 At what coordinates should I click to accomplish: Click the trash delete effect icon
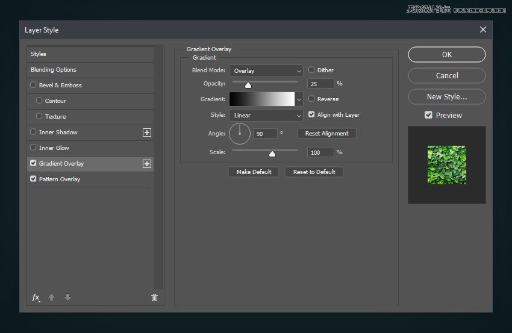pyautogui.click(x=154, y=297)
